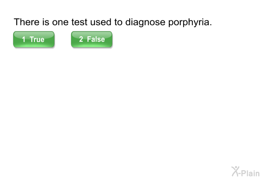
Task: Mark the statement as True
Action: tap(34, 39)
